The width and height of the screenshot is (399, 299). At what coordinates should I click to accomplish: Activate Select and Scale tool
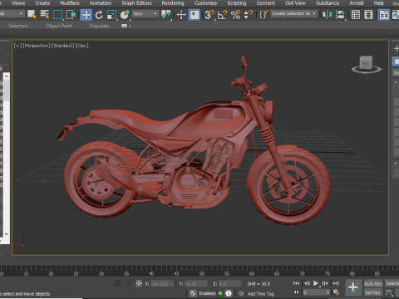[111, 14]
